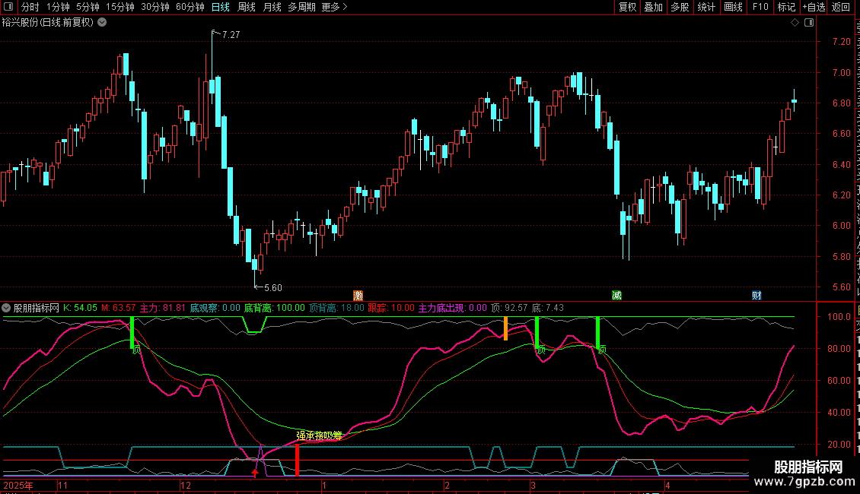Click the green 减 event marker
Image resolution: width=860 pixels, height=494 pixels.
617,296
